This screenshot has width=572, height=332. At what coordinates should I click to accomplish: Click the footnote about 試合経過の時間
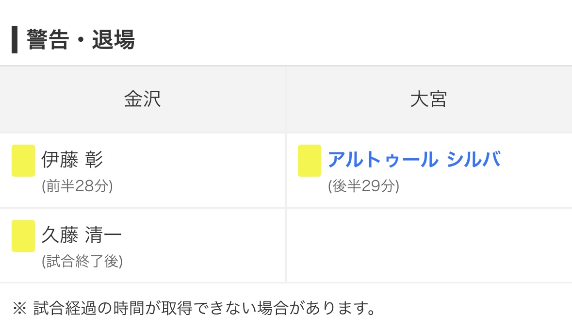(x=194, y=308)
